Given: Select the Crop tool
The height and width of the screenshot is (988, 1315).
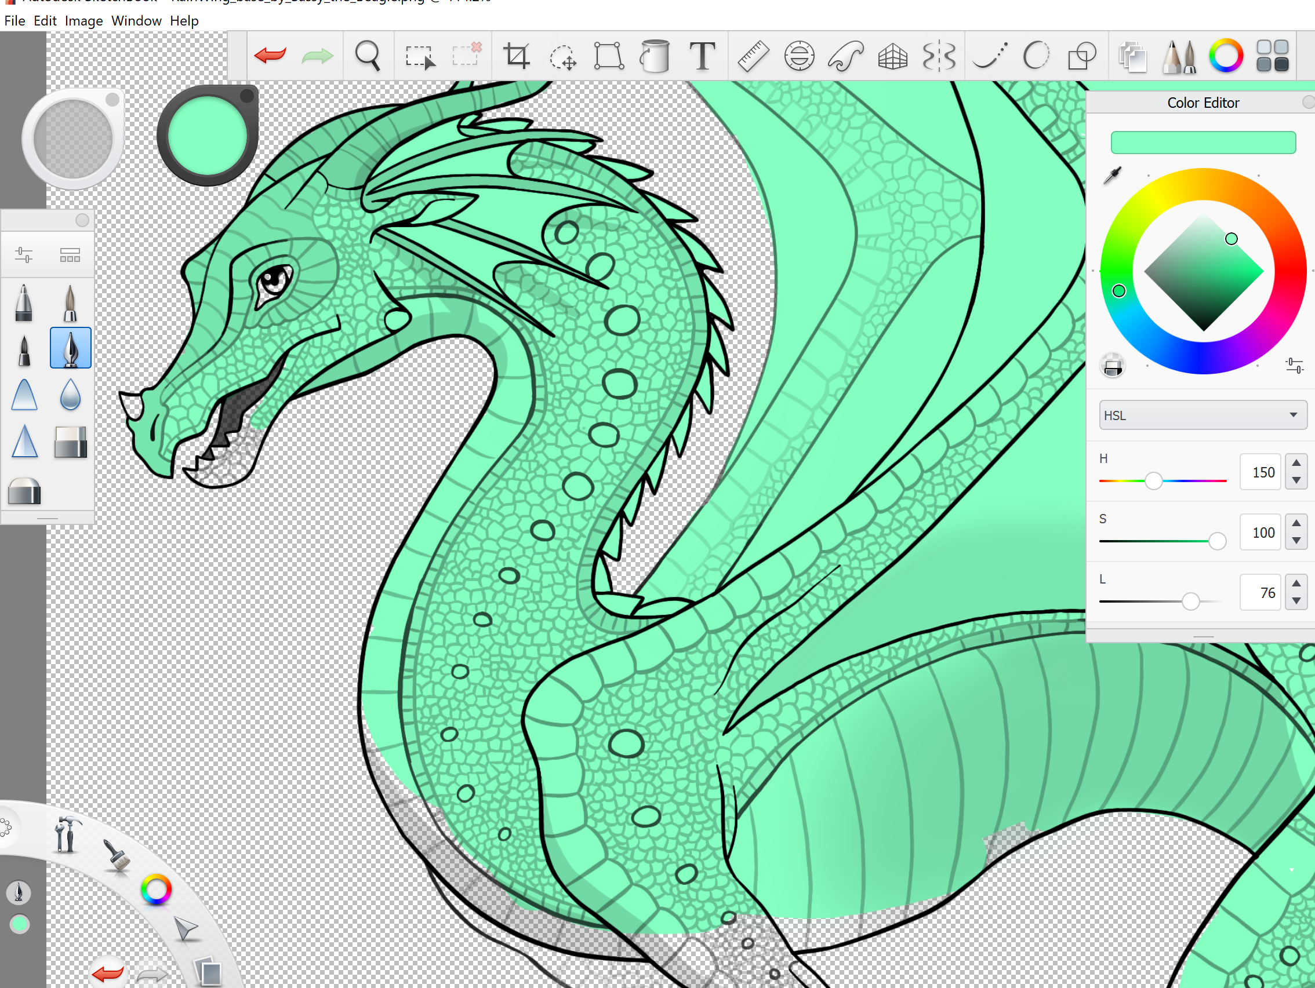Looking at the screenshot, I should [516, 56].
